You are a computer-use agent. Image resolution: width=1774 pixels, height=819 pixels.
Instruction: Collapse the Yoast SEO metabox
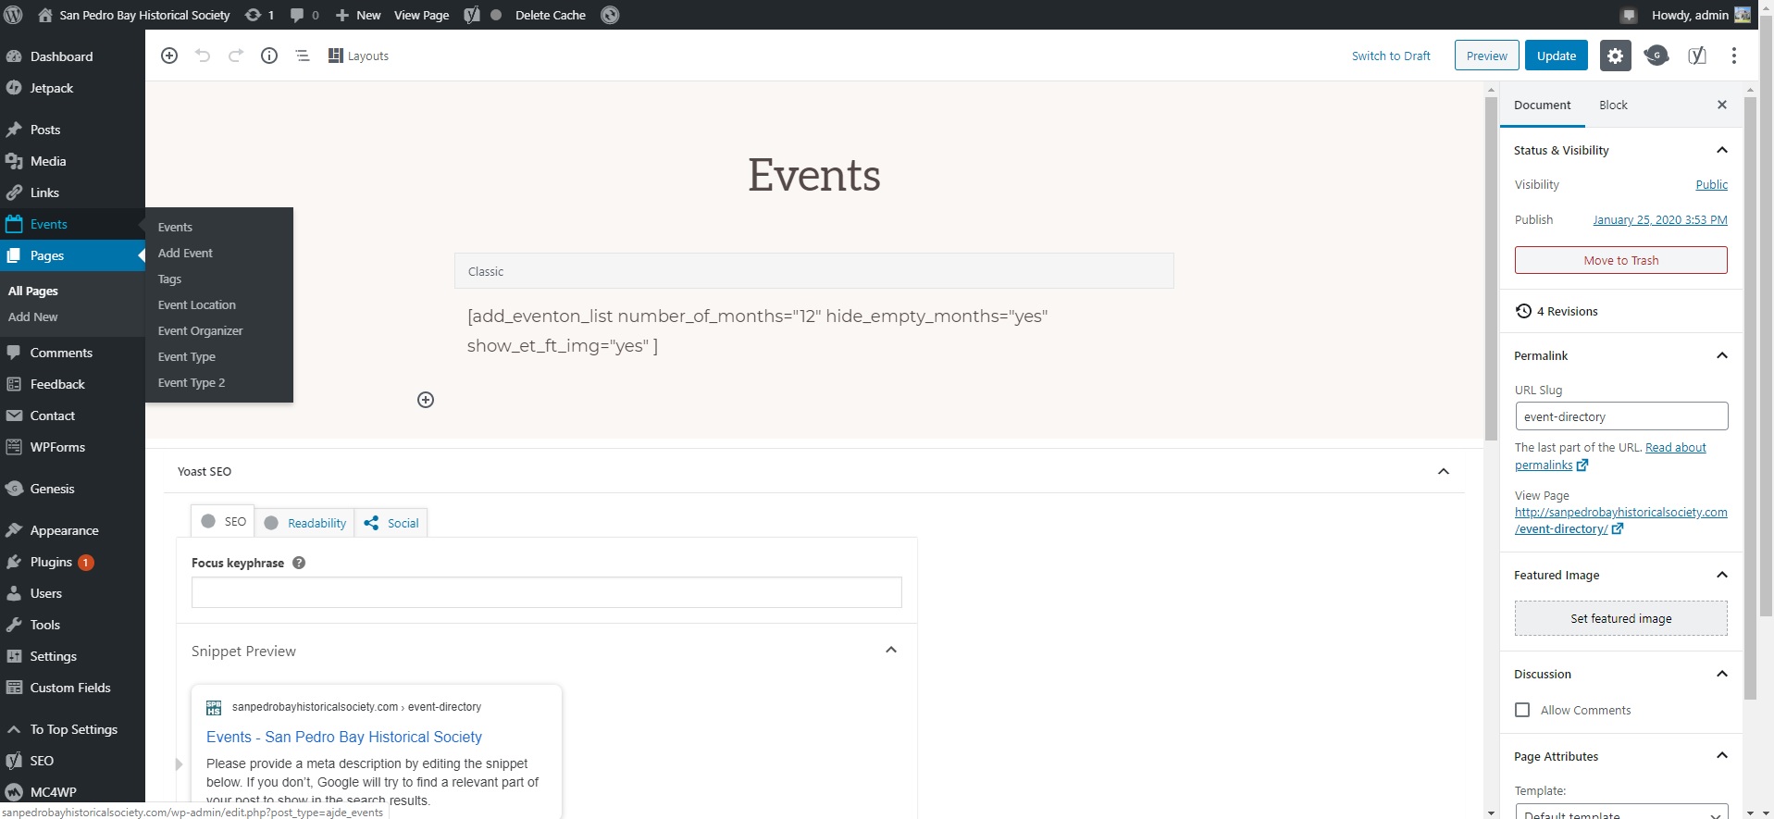[x=1443, y=472]
